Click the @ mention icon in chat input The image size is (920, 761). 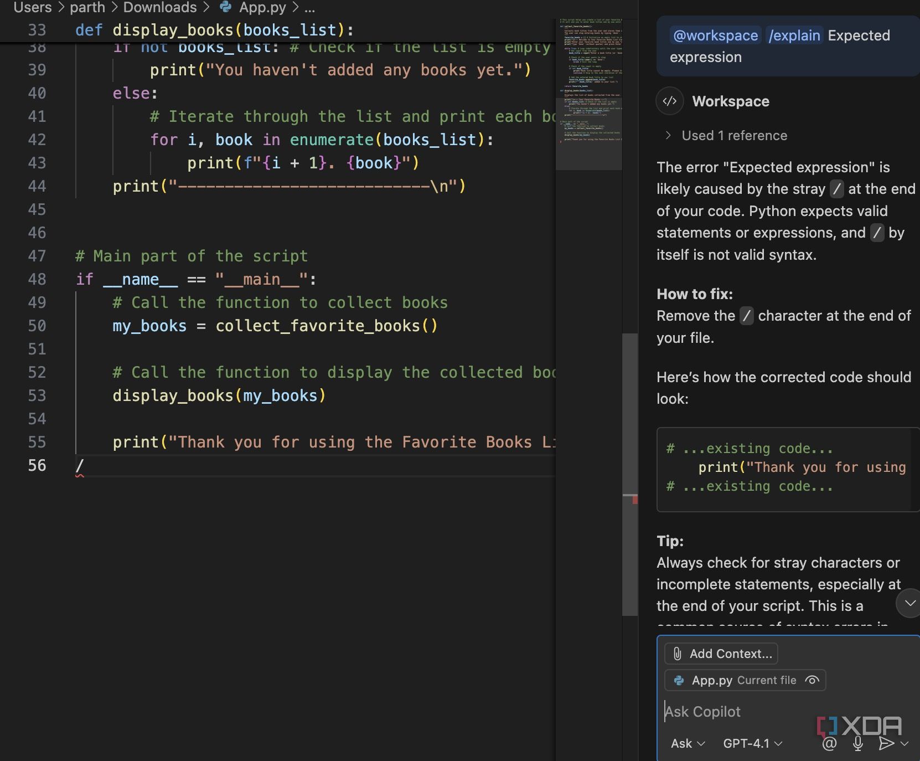[x=829, y=743]
